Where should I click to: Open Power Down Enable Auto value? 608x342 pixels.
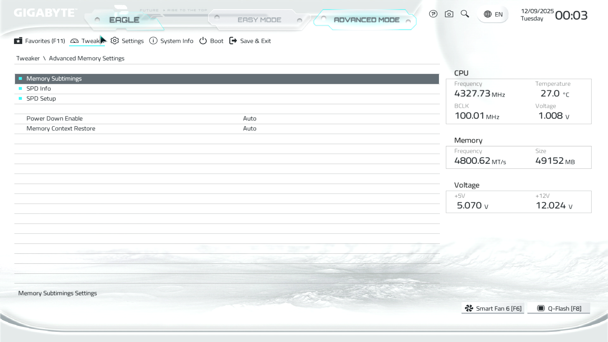tap(250, 118)
